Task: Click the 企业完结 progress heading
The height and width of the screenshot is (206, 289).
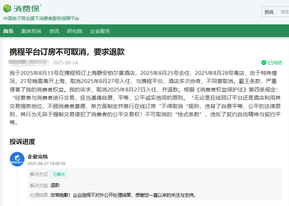Action: coord(38,157)
